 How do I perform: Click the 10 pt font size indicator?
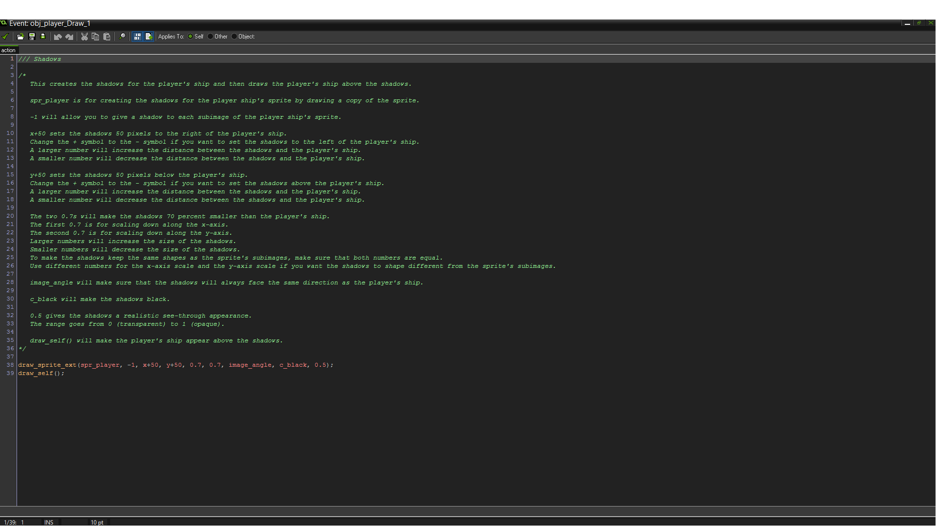click(x=97, y=522)
